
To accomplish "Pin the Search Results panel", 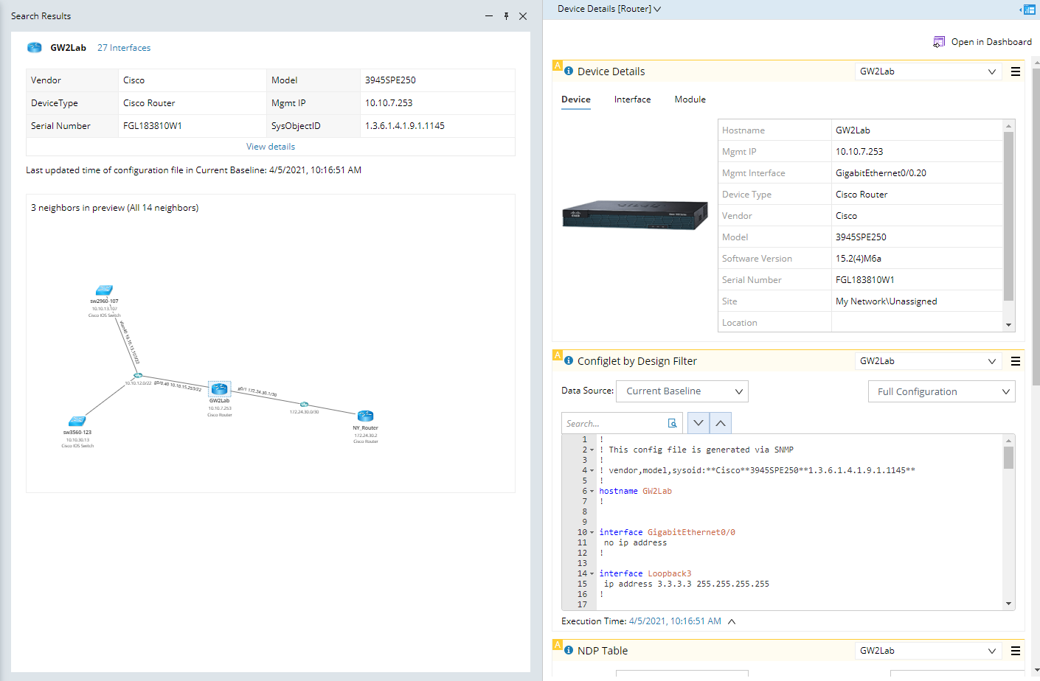I will point(506,15).
